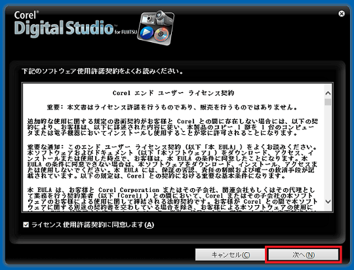Close the installer with the X icon
This screenshot has width=354, height=270.
click(342, 14)
